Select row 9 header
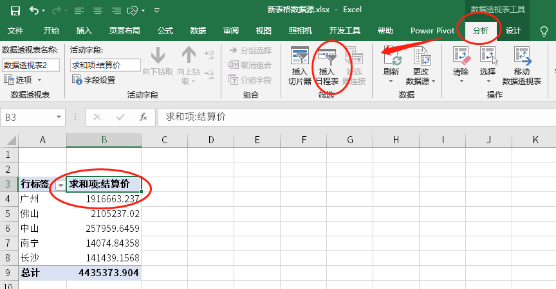 8,273
